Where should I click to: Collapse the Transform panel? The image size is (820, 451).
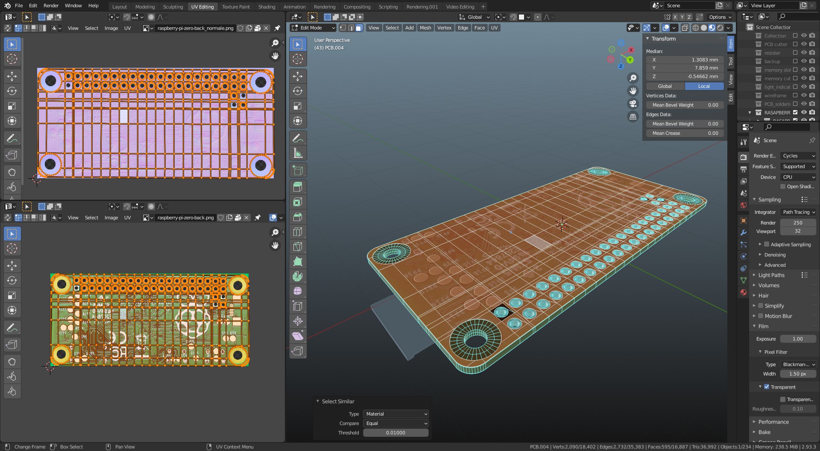click(663, 38)
